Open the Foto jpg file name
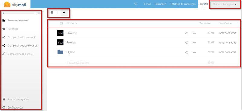The image size is (242, 111). pyautogui.click(x=71, y=43)
